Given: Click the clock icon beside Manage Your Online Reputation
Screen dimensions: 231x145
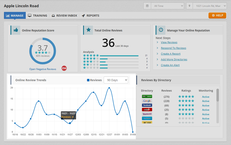Looking at the screenshot, I should pos(161,30).
